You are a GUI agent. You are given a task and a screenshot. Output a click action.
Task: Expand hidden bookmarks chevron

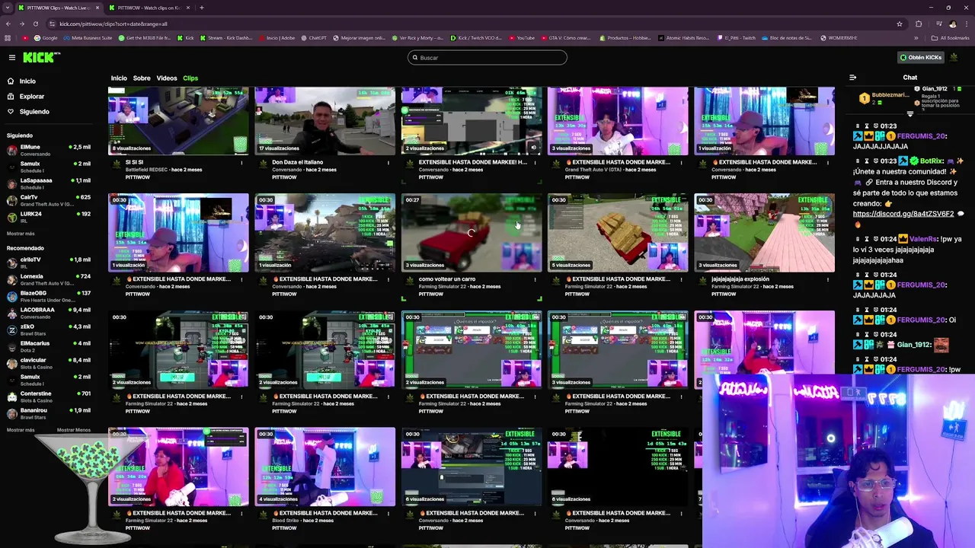click(x=916, y=37)
